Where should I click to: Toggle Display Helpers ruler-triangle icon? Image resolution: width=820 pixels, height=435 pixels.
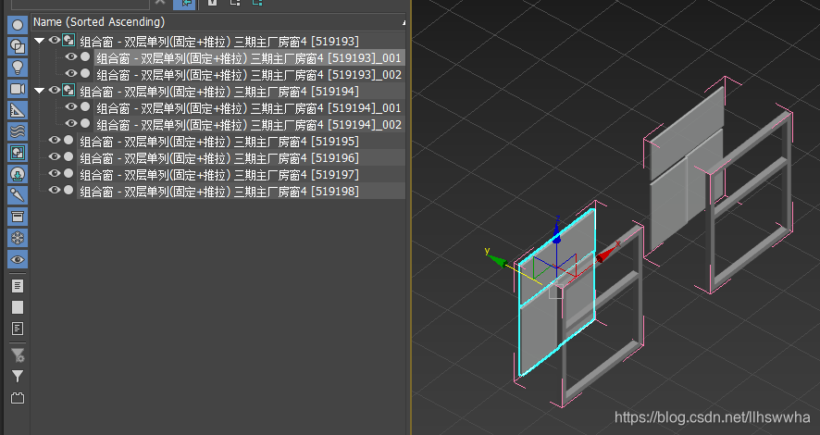coord(18,110)
